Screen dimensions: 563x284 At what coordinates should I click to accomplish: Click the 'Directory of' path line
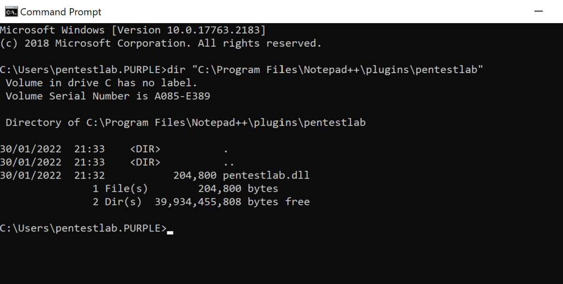[x=185, y=122]
